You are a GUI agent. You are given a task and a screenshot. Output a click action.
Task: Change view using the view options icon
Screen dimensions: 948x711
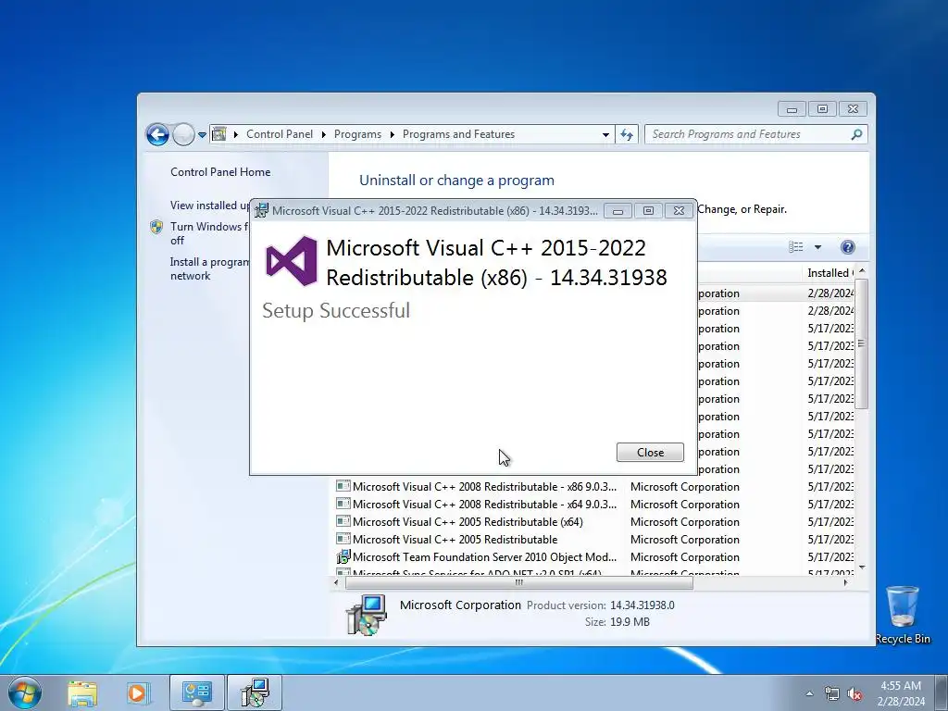796,246
